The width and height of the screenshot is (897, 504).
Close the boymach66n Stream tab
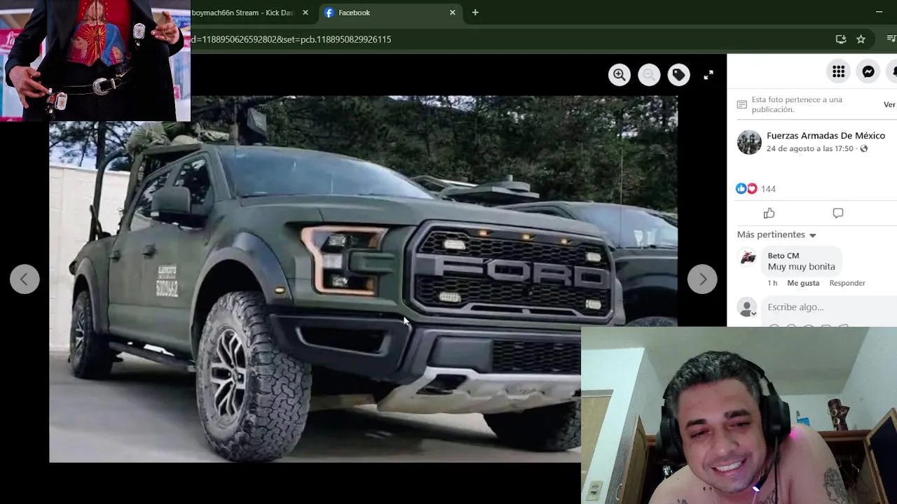306,13
